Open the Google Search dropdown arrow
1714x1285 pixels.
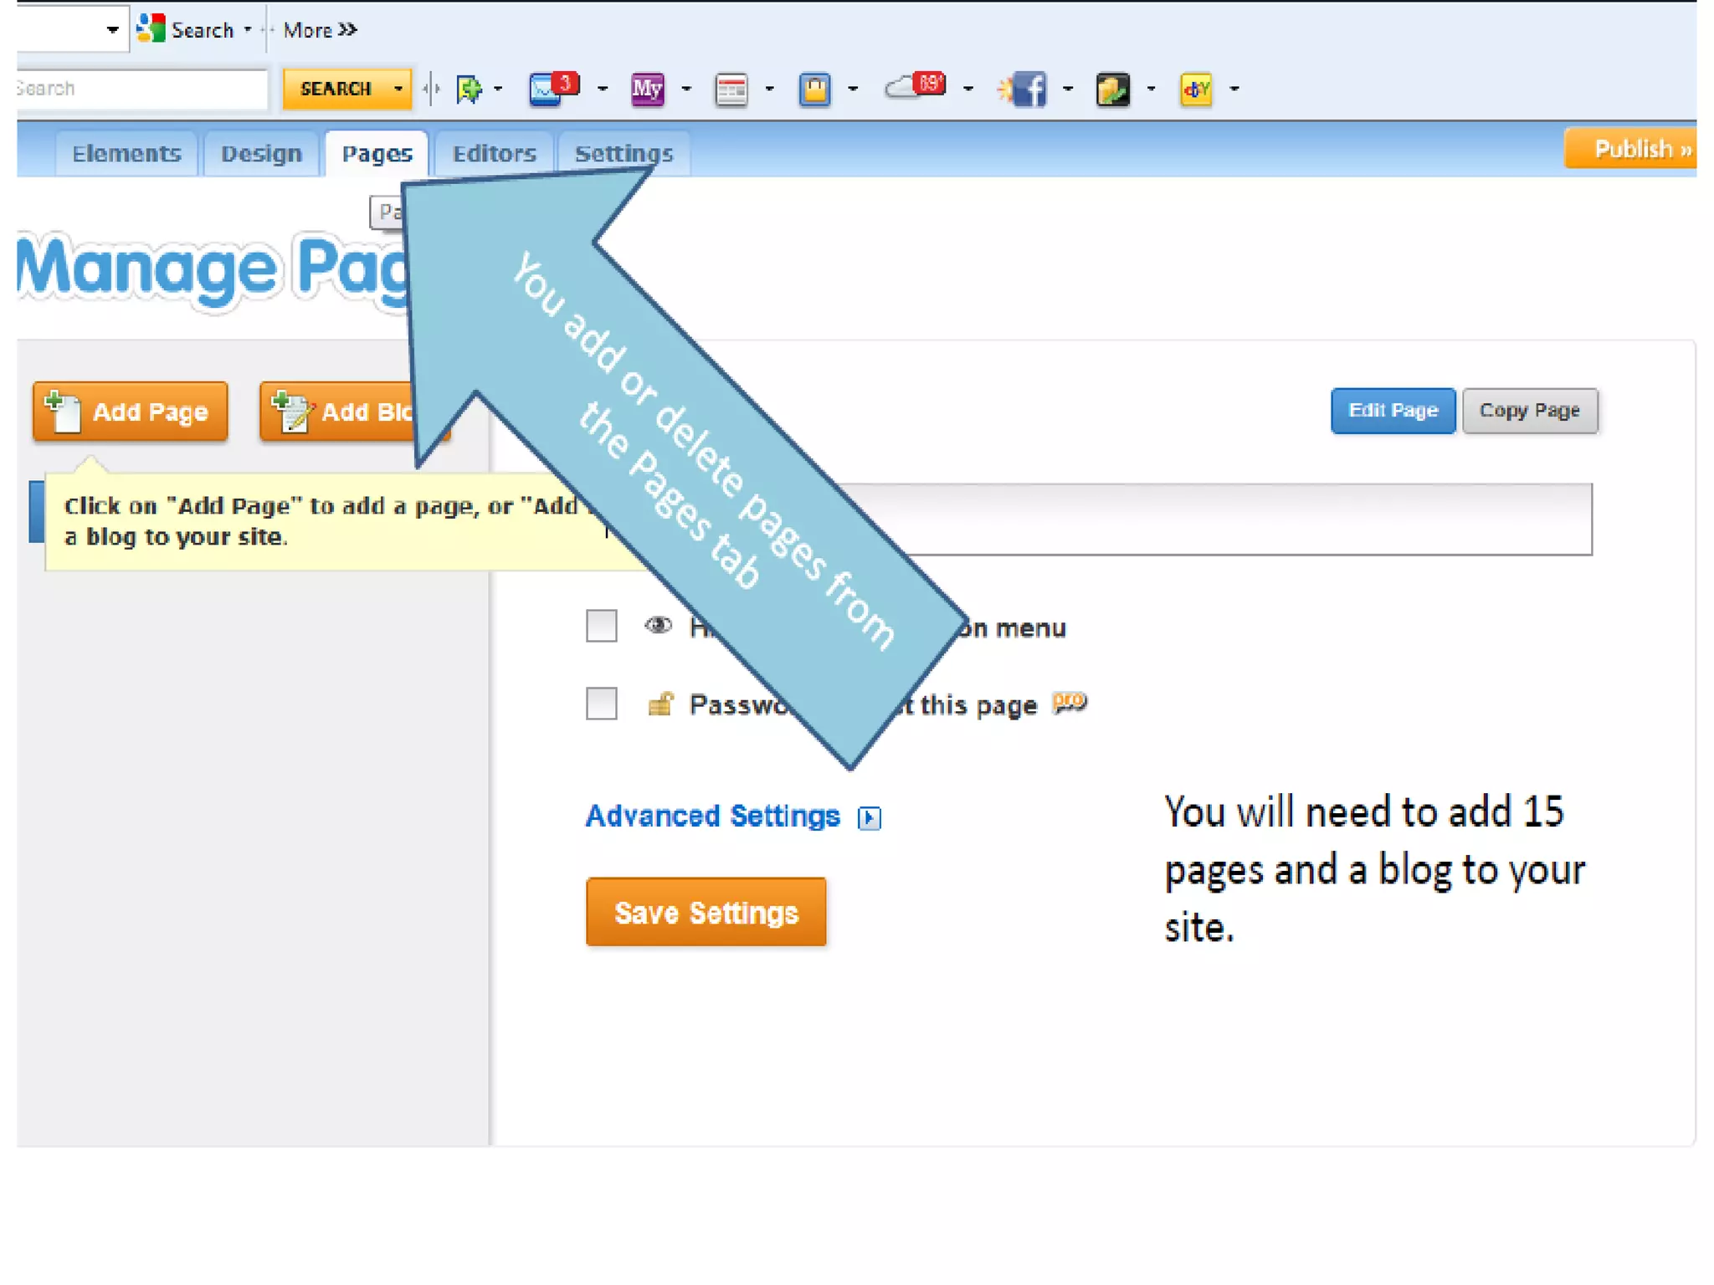pos(248,30)
